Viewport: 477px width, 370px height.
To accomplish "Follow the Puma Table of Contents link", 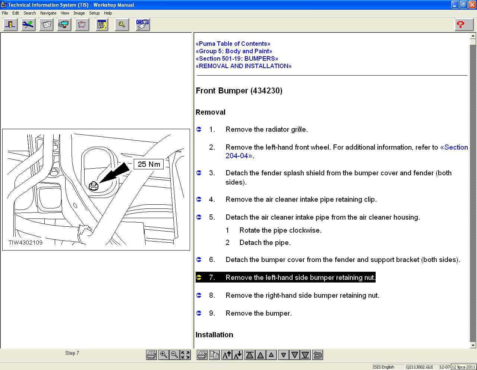I will [x=233, y=44].
